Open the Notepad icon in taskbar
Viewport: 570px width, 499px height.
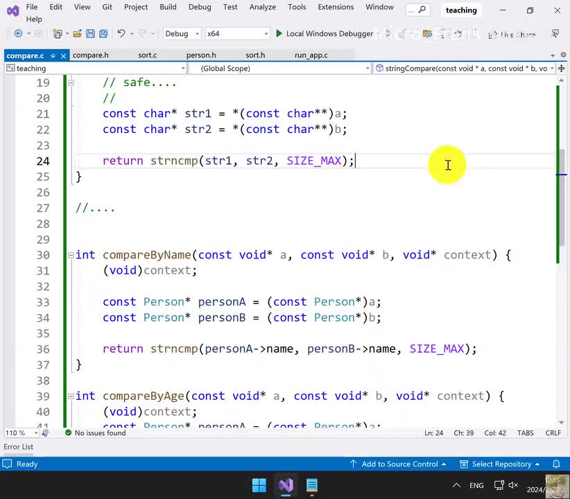click(312, 485)
